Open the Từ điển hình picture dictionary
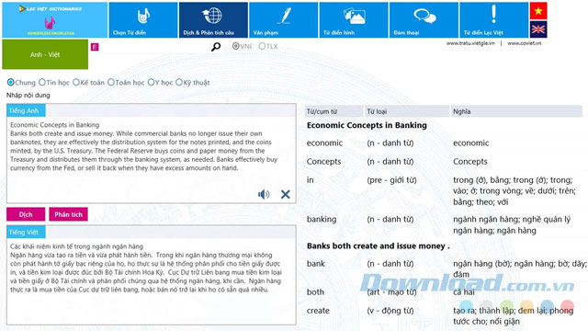Image resolution: width=588 pixels, height=331 pixels. pos(354,20)
